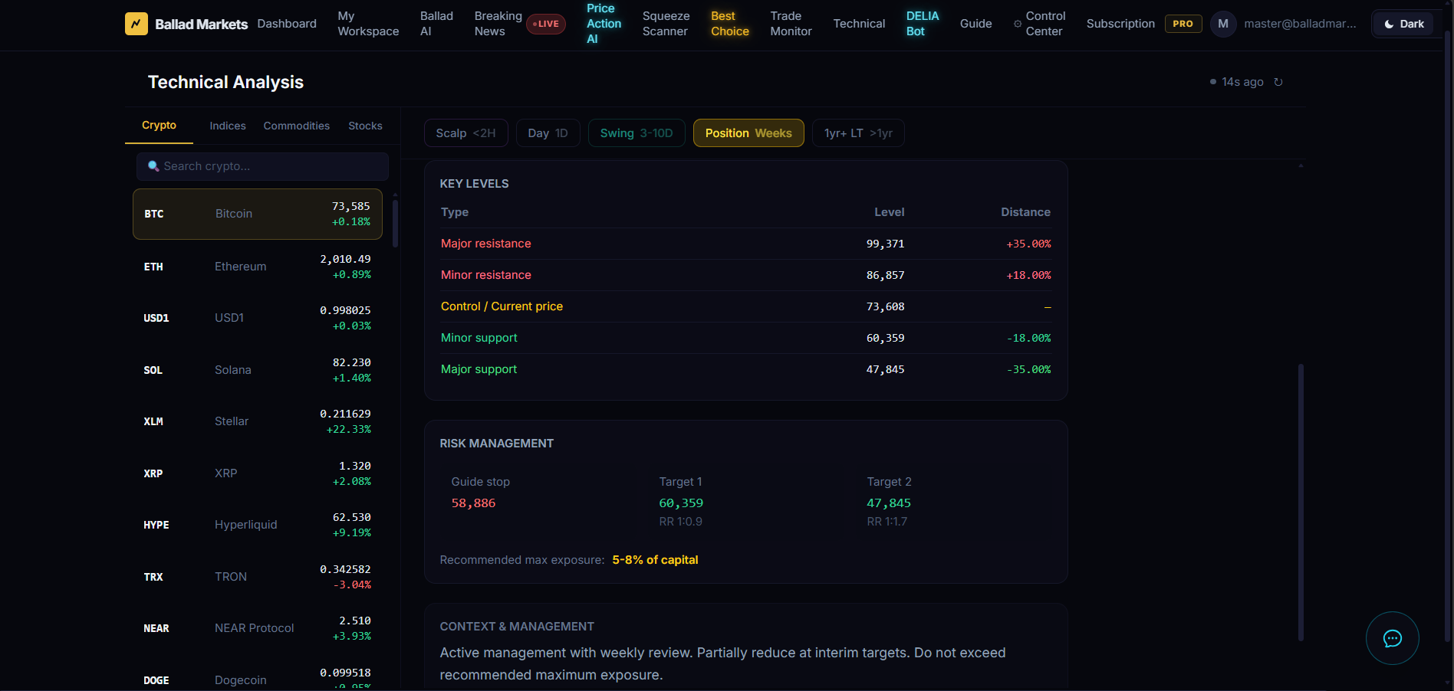Select the Position Weeks timeframe
Image resolution: width=1454 pixels, height=691 pixels.
(748, 133)
